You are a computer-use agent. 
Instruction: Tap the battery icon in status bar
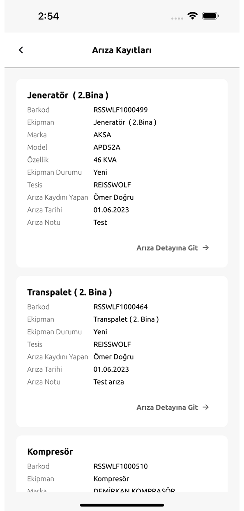[x=211, y=16]
